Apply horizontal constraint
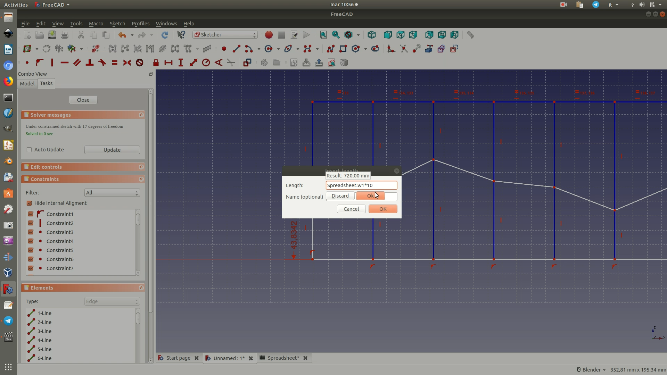Image resolution: width=667 pixels, height=375 pixels. tap(64, 63)
